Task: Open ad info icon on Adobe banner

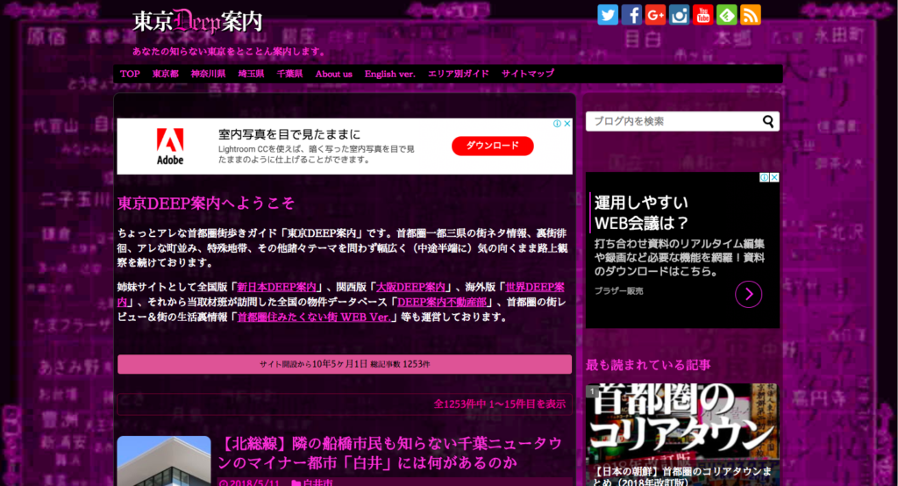Action: (x=557, y=124)
